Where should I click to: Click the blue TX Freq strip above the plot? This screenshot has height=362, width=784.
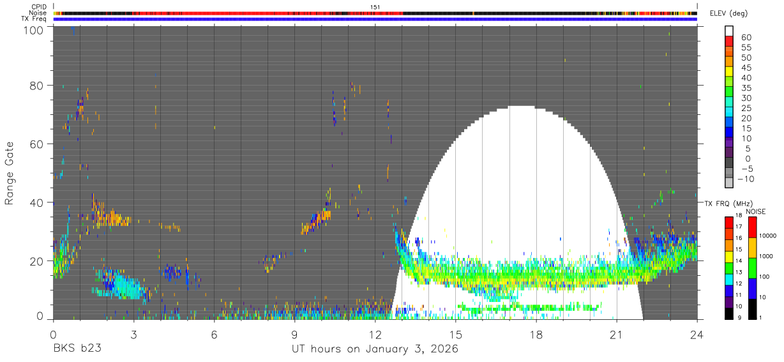pyautogui.click(x=375, y=19)
